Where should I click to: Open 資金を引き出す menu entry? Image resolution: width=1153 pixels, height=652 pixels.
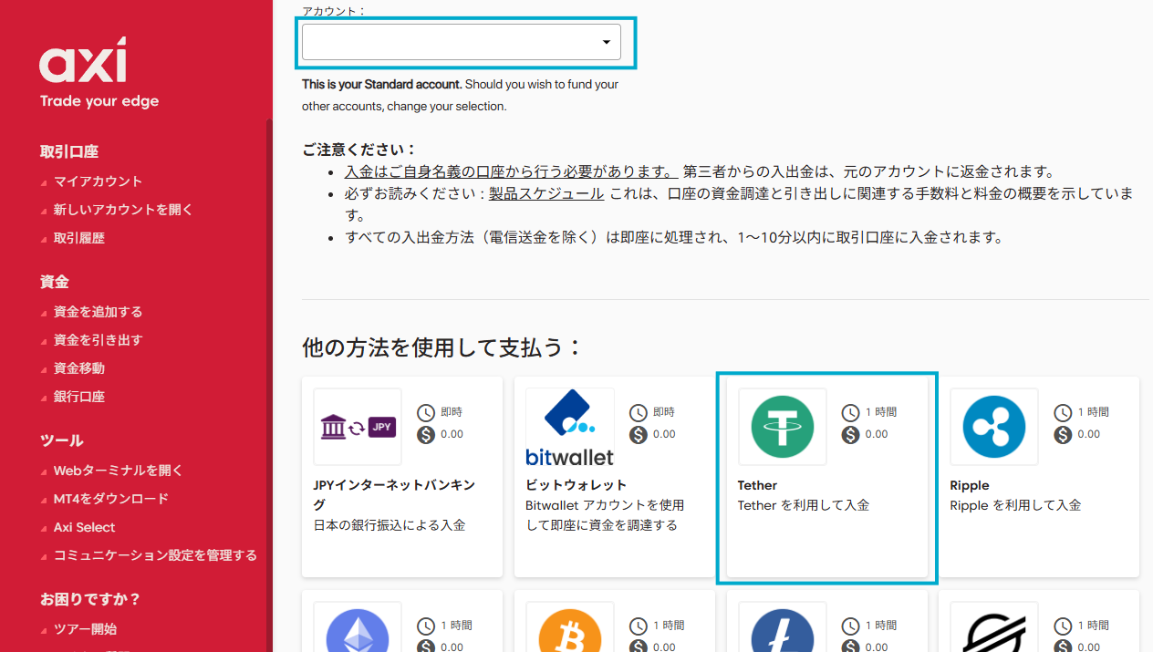coord(98,340)
